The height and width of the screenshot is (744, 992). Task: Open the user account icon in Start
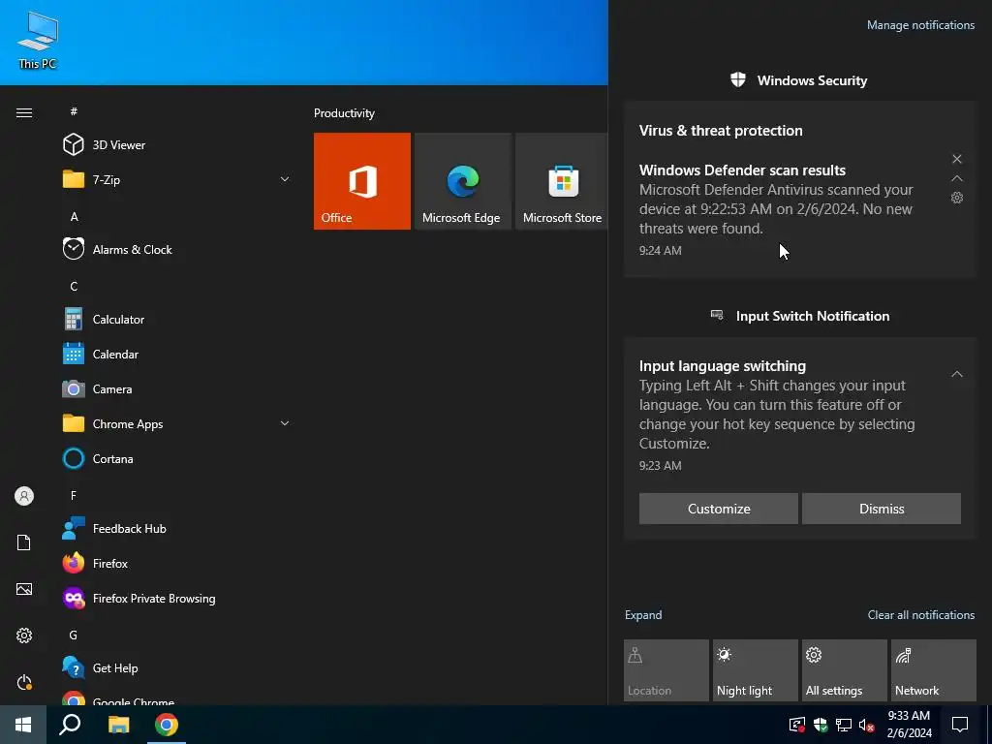(24, 496)
